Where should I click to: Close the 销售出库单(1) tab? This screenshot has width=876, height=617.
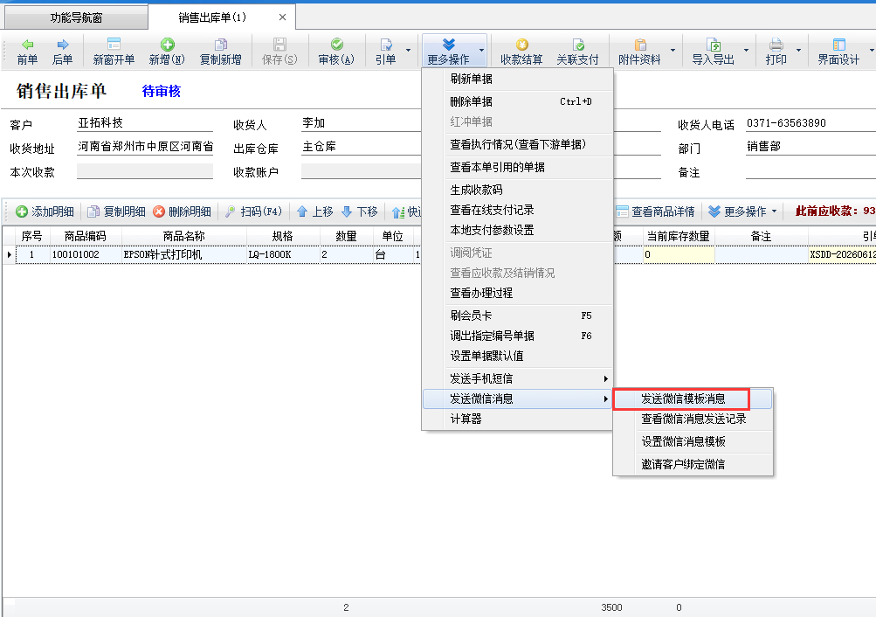click(x=283, y=17)
